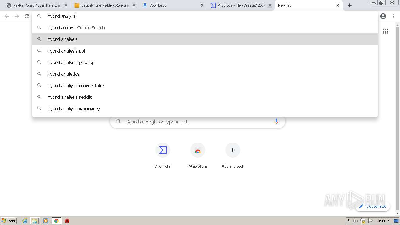Open the Customize page button

pyautogui.click(x=372, y=206)
